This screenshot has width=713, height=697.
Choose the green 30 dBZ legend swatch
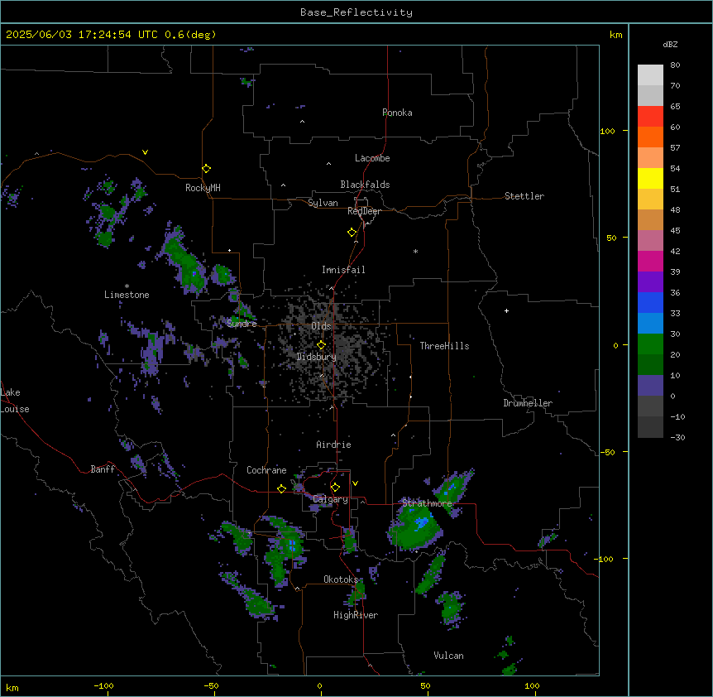[650, 344]
